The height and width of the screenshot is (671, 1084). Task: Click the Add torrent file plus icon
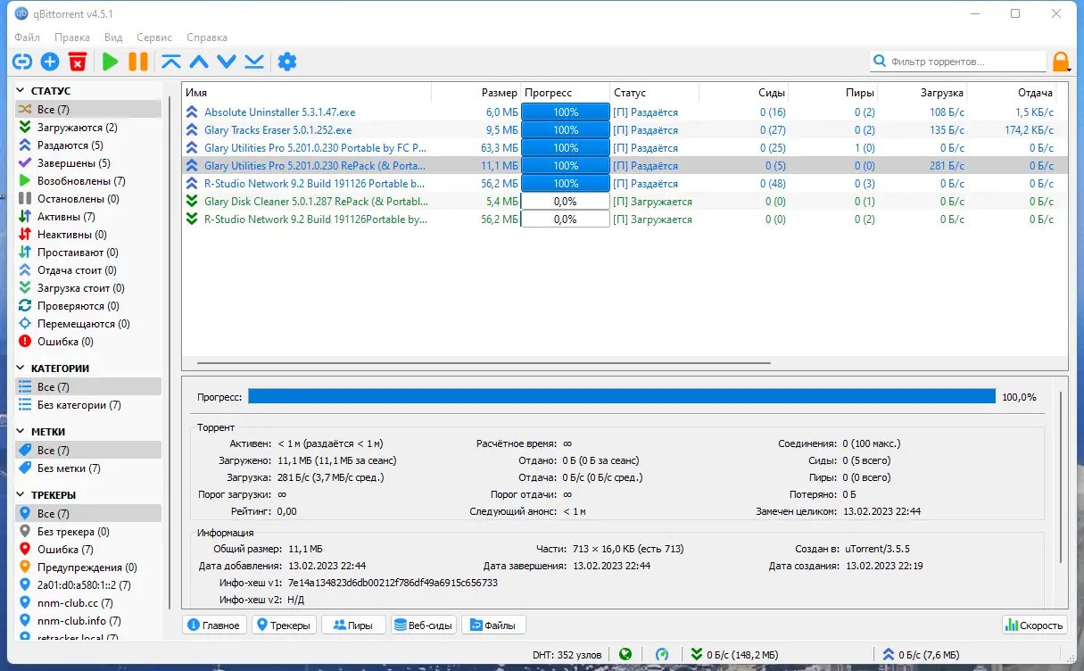[x=50, y=62]
